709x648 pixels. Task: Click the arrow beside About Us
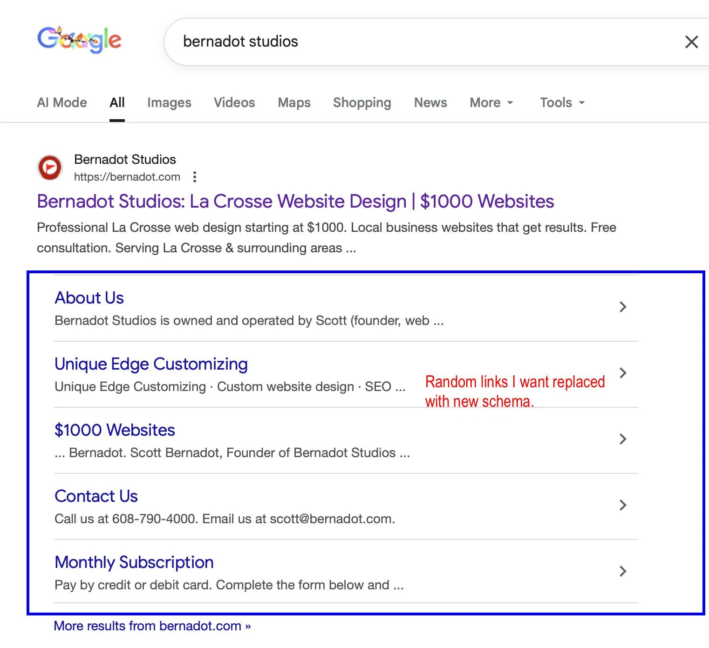[x=622, y=307]
